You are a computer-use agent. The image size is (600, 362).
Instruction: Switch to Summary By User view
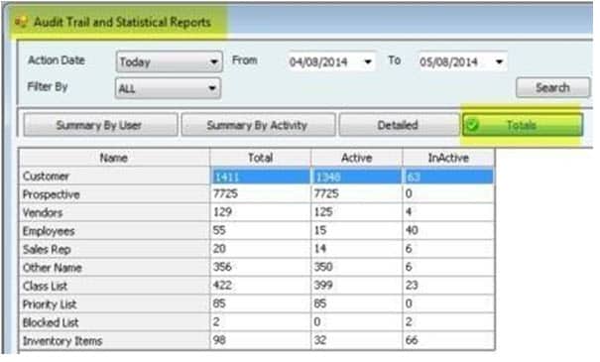pos(100,125)
